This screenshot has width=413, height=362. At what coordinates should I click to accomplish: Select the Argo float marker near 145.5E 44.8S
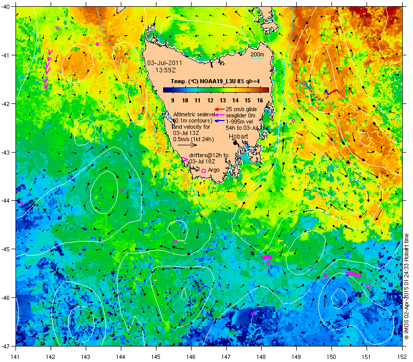pos(176,241)
